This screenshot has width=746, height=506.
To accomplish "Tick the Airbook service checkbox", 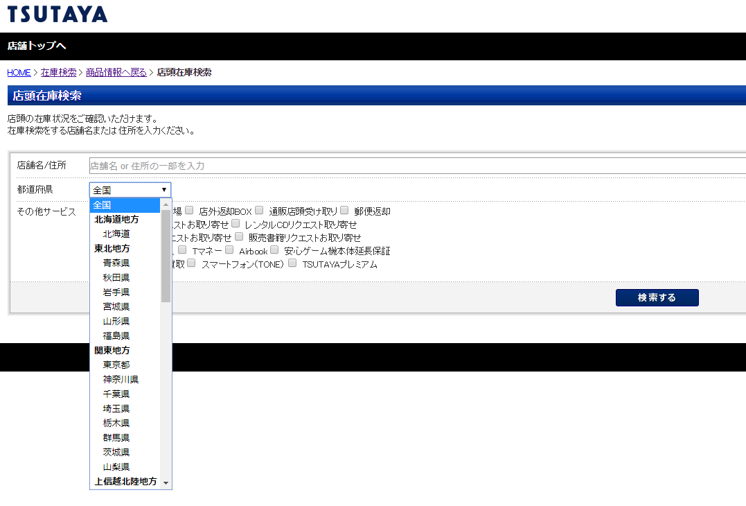I will tap(229, 250).
